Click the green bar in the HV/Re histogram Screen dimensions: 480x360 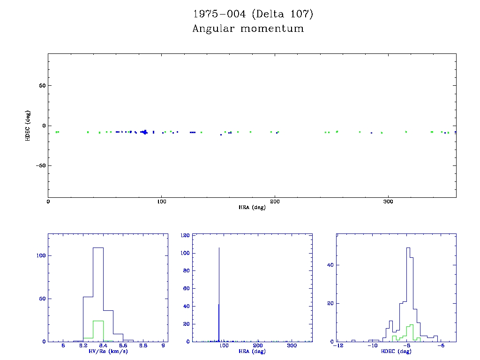coord(98,331)
